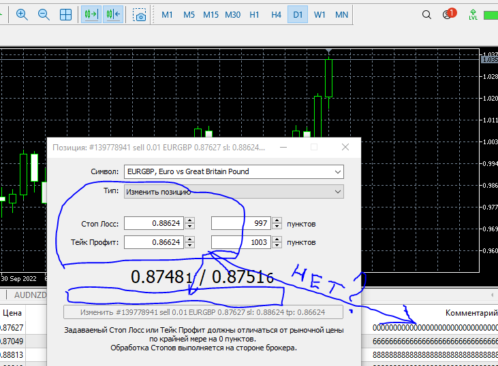Decrease Take Profit points with down arrow

point(277,245)
